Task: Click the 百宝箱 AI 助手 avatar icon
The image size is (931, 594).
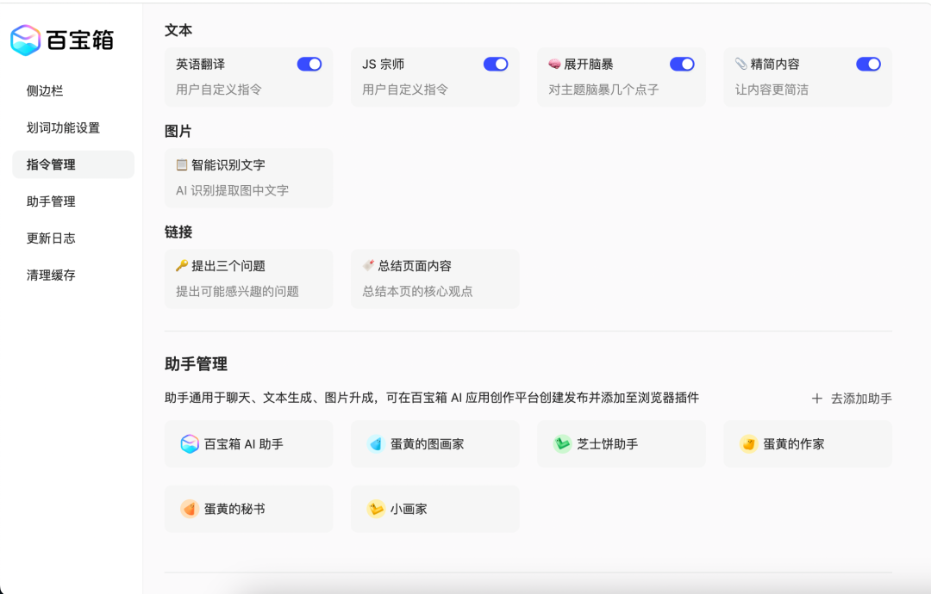Action: click(x=190, y=444)
